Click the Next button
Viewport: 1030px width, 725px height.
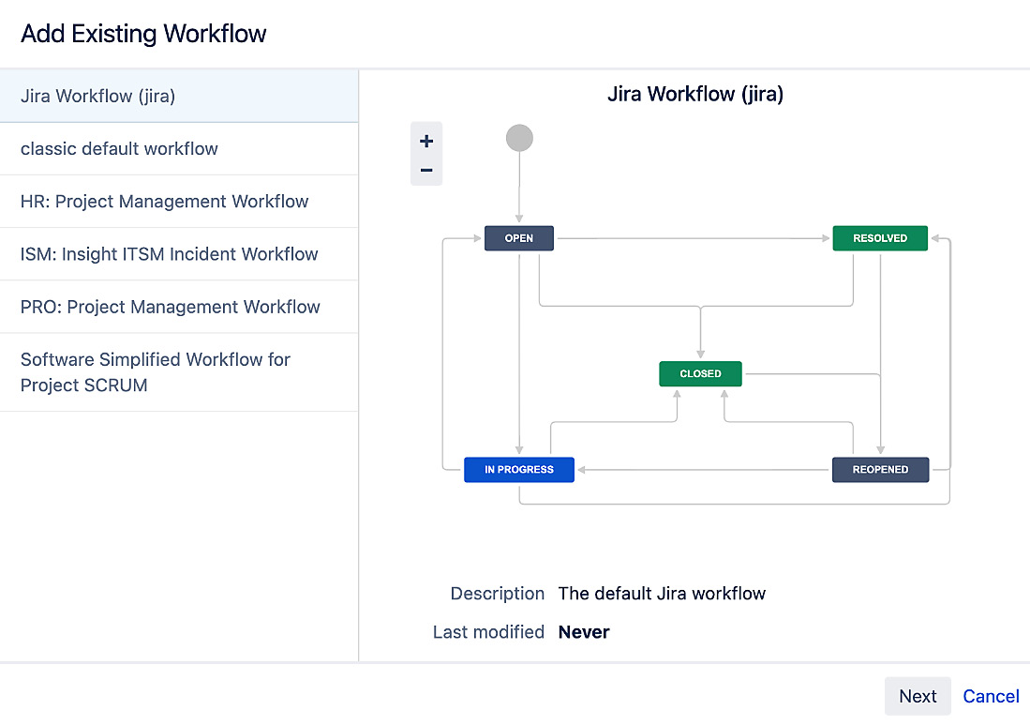[918, 696]
